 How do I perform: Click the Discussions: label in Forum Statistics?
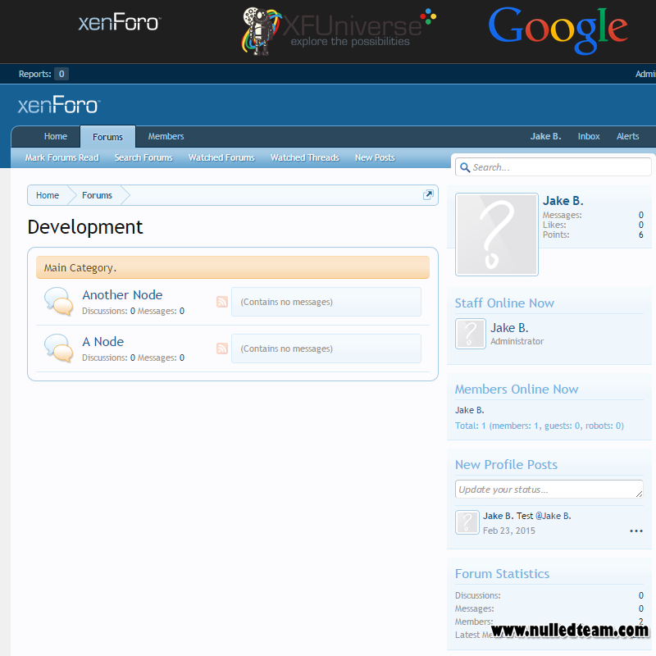point(477,595)
